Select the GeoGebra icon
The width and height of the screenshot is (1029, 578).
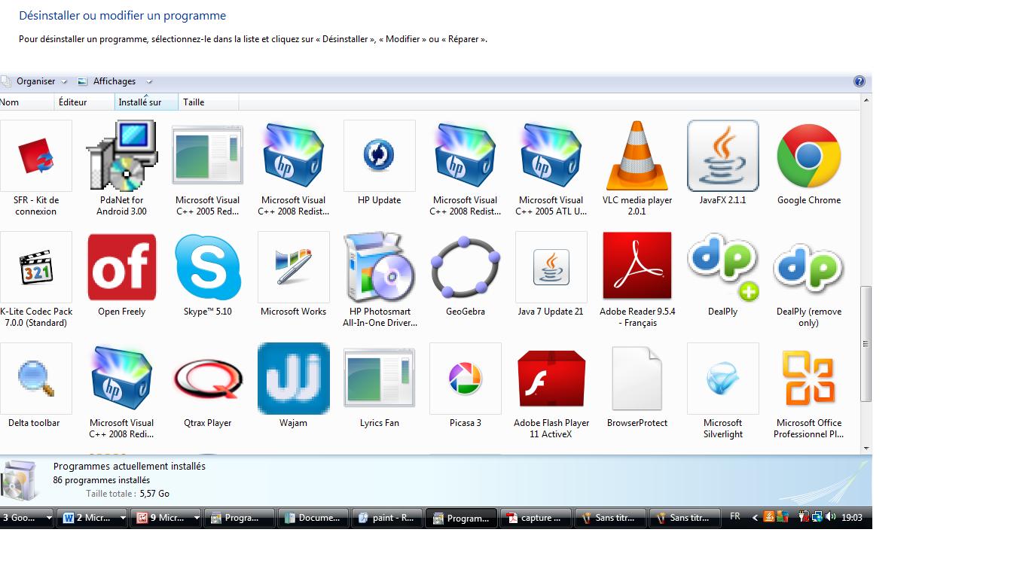click(466, 267)
